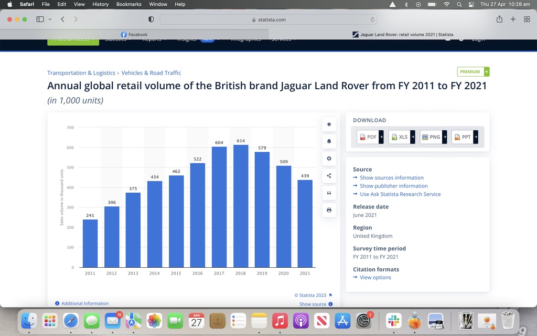Click the star favorite icon beside chart
The image size is (537, 336).
tap(329, 124)
